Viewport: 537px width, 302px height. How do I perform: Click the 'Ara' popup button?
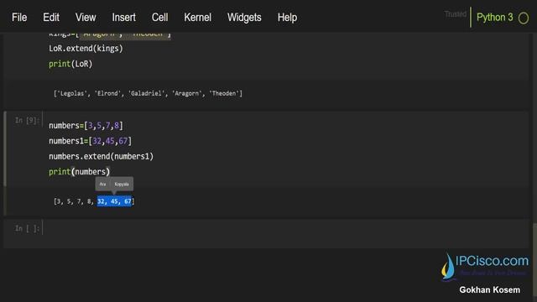tap(102, 185)
